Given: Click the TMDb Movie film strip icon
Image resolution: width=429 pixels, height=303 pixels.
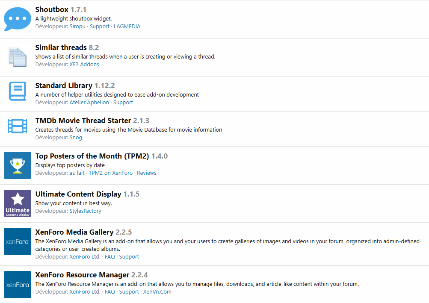Looking at the screenshot, I should [18, 126].
